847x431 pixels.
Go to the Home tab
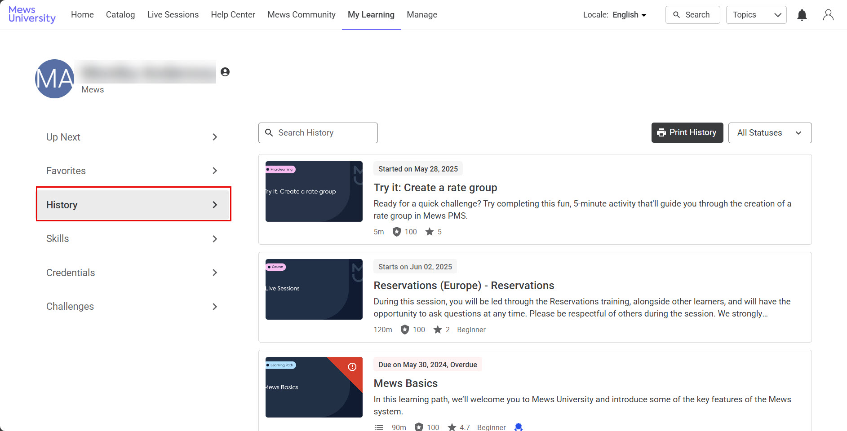click(x=82, y=15)
